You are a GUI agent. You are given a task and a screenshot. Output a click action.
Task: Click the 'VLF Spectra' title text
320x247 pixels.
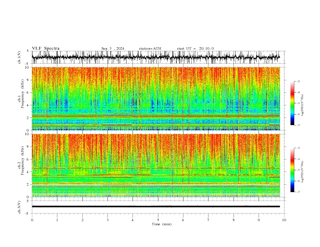pos(46,48)
